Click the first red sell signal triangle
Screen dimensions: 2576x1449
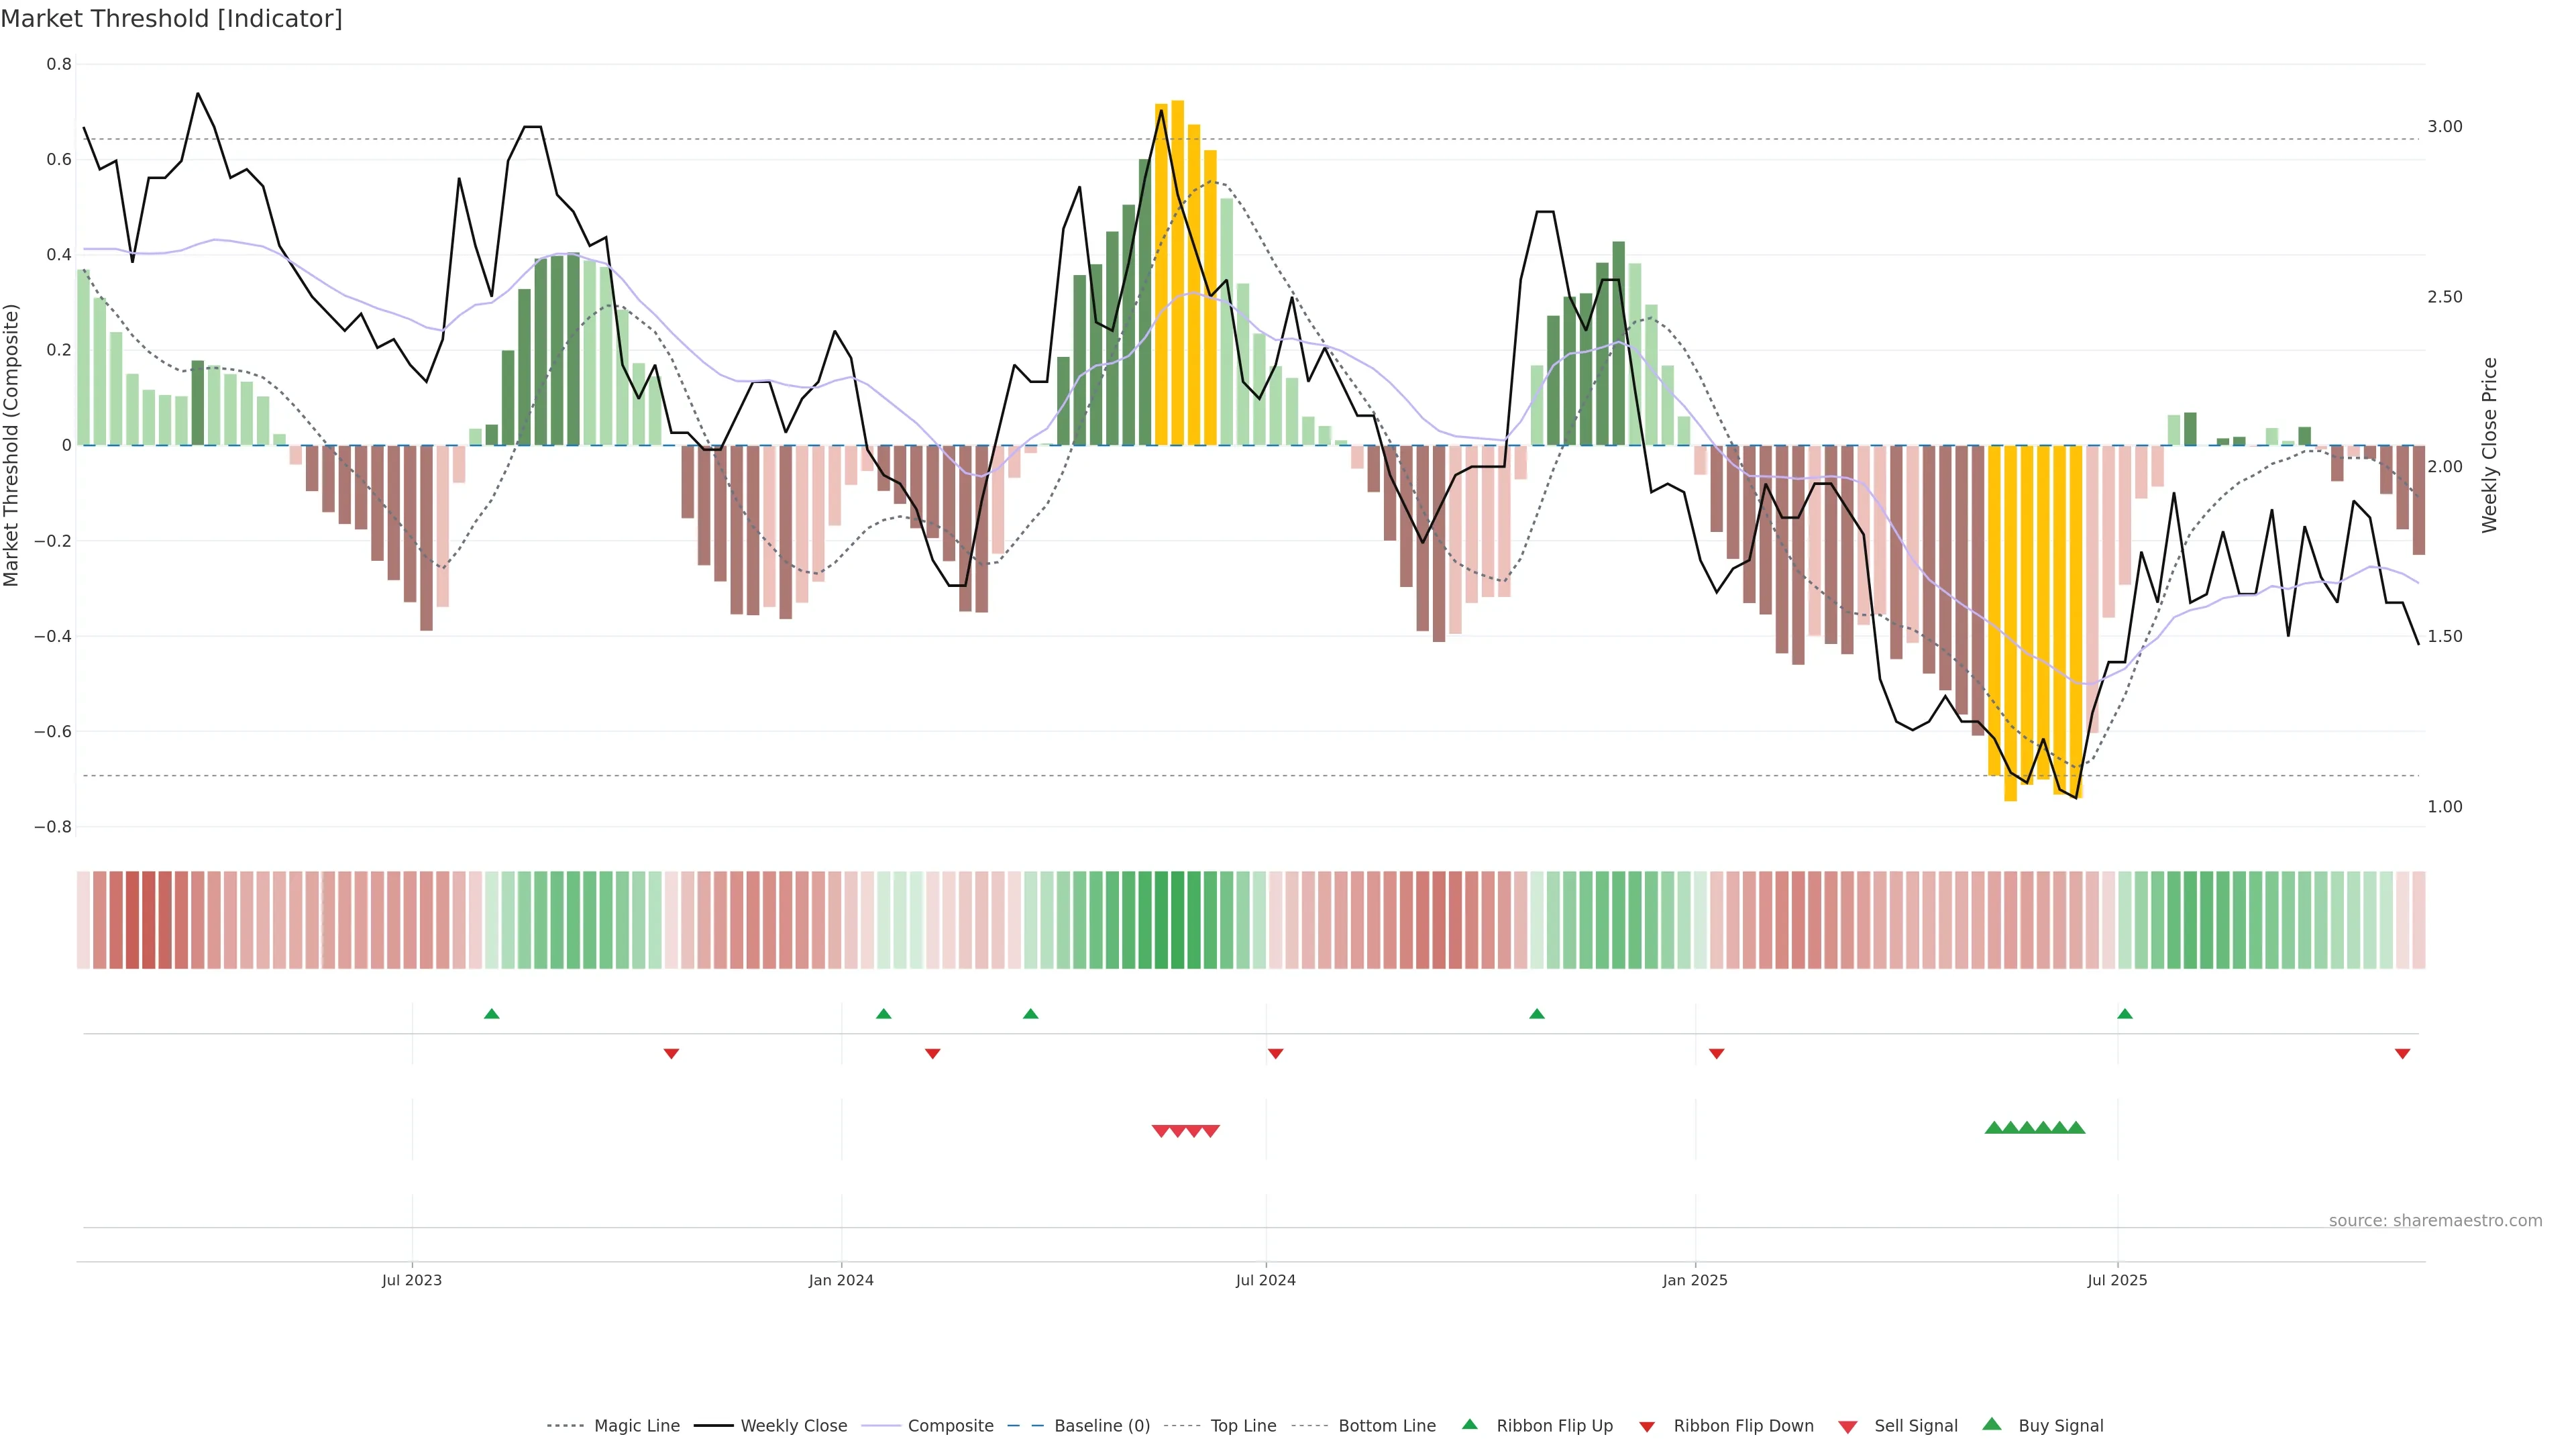1160,1131
